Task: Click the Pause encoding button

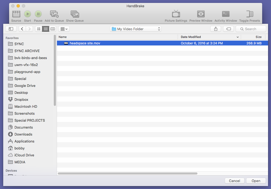Action: [x=38, y=14]
